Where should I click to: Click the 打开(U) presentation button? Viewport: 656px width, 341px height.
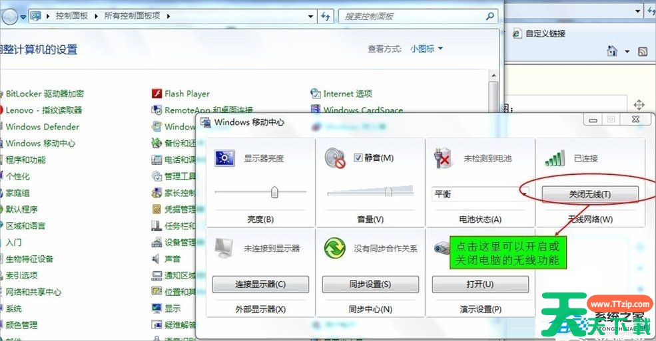[480, 284]
